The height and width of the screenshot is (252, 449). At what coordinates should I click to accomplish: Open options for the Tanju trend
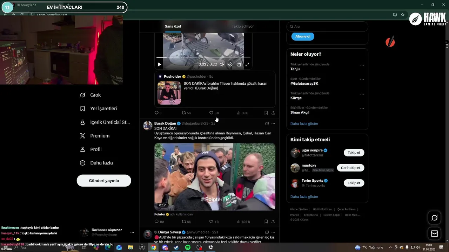click(x=362, y=65)
